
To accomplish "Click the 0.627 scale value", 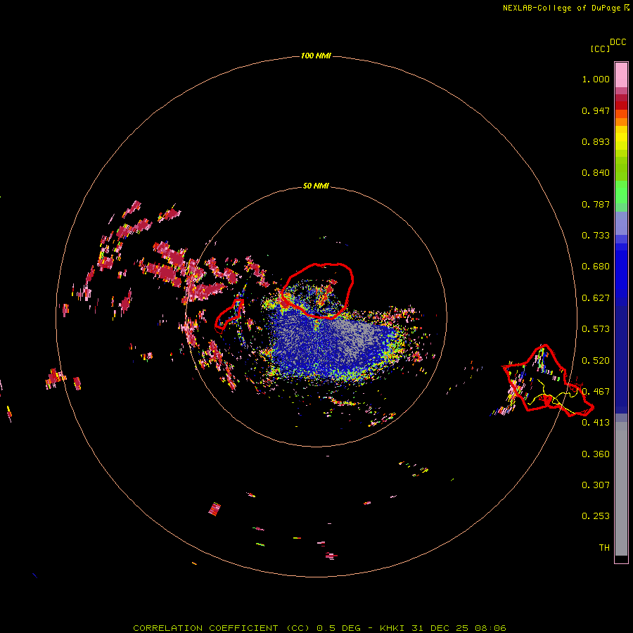I will pos(596,298).
